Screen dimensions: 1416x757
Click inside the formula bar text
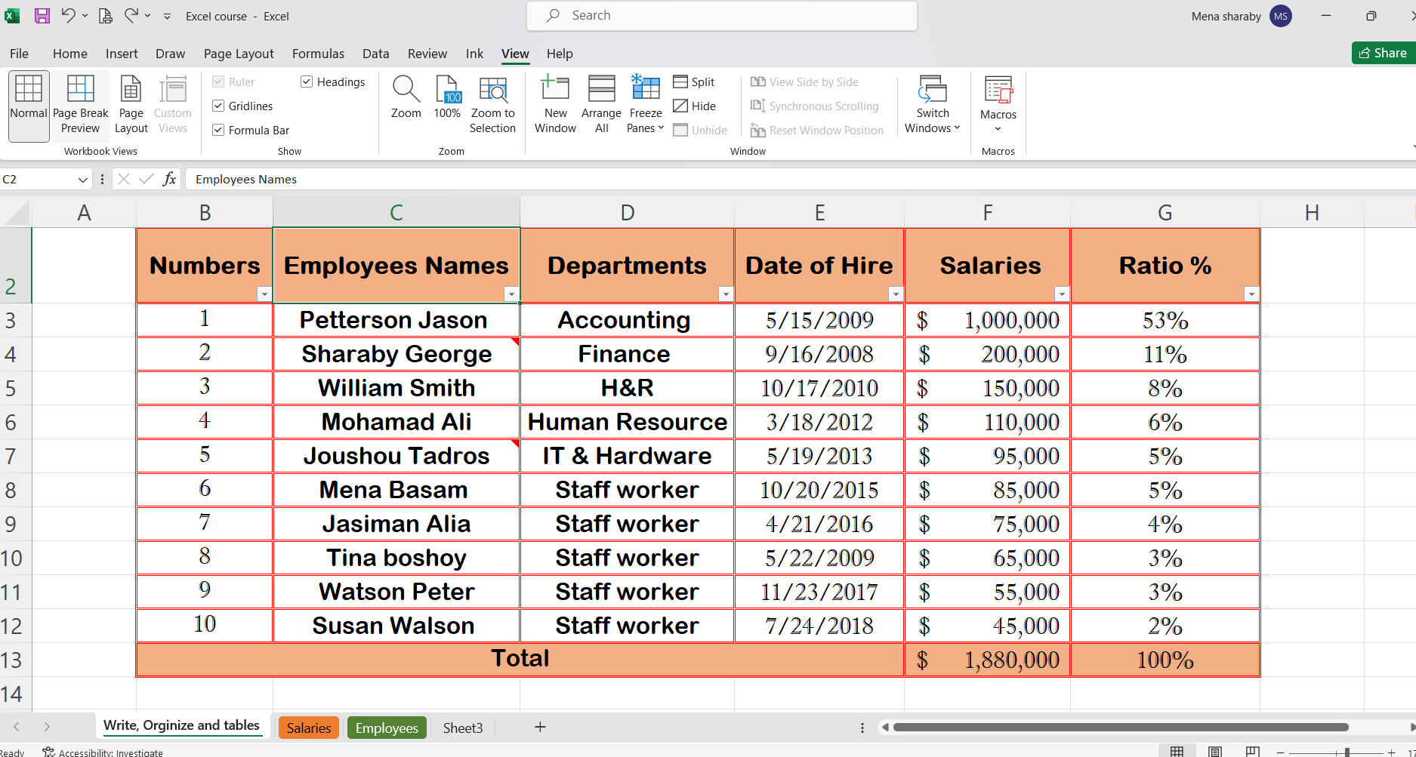246,179
